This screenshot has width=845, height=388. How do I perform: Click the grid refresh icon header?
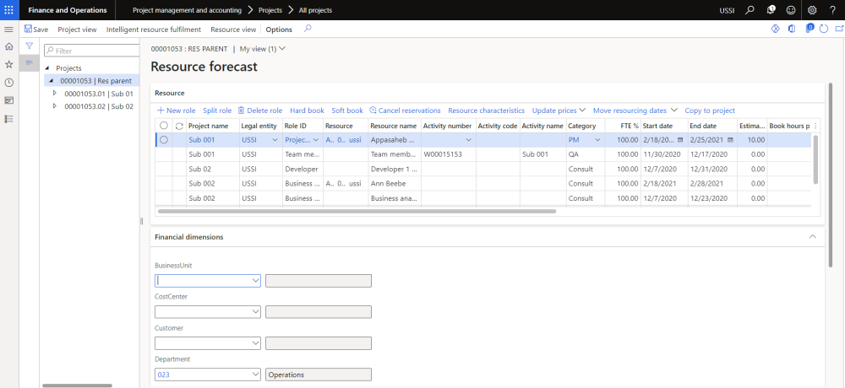179,126
